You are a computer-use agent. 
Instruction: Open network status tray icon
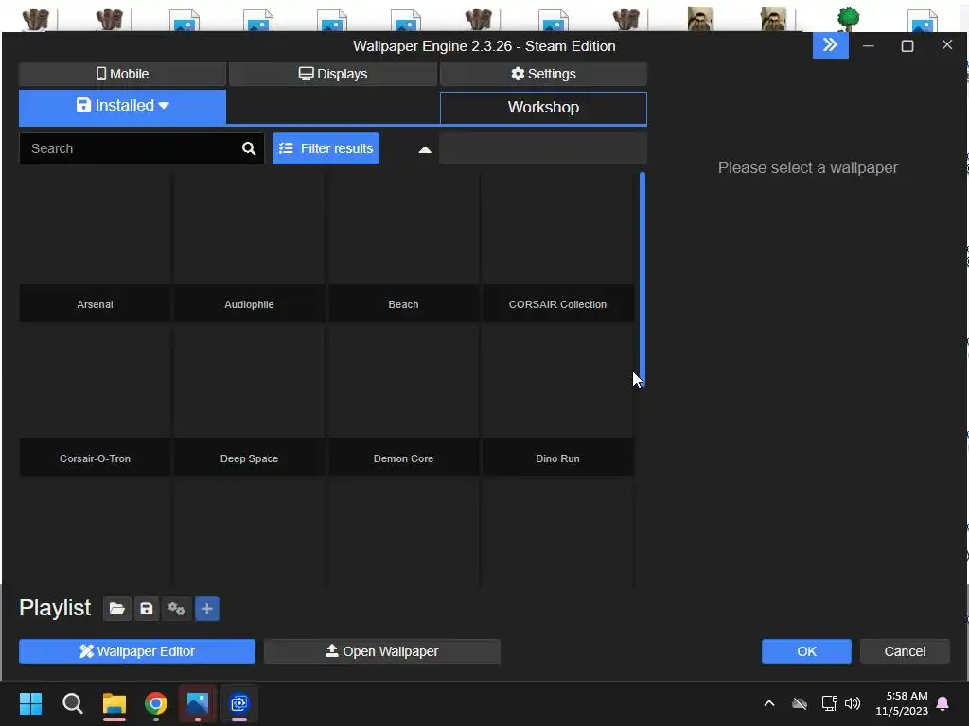(x=829, y=703)
